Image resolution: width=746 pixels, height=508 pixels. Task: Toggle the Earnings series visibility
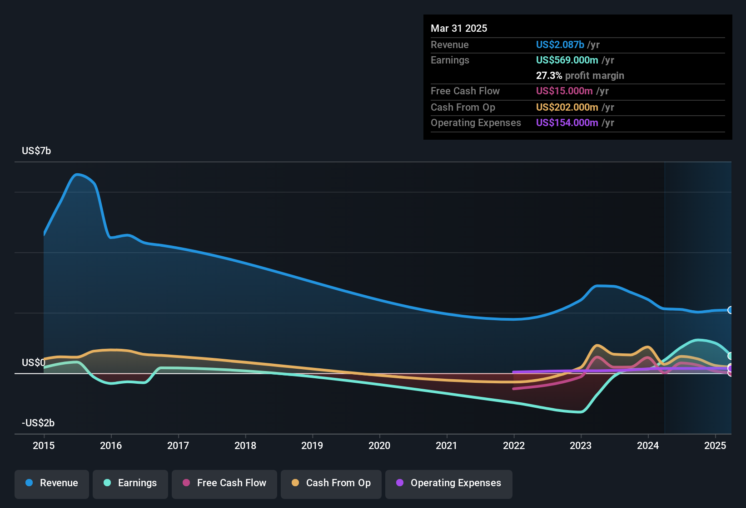[x=130, y=483]
